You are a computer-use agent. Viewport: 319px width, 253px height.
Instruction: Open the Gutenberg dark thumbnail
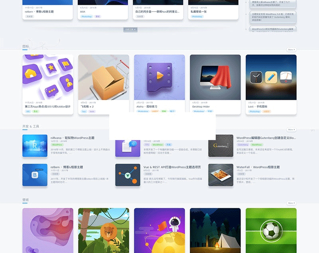click(221, 146)
